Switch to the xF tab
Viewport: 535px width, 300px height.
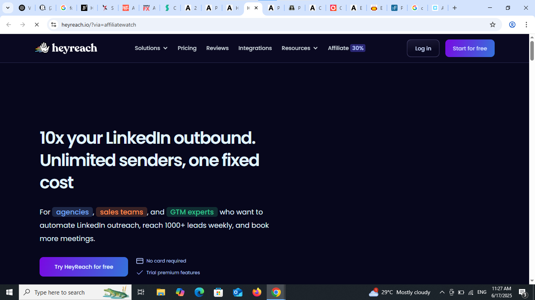coord(397,8)
